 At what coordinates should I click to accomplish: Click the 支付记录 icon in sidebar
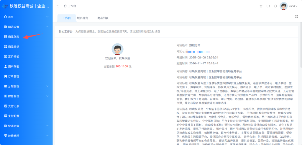[6, 106]
